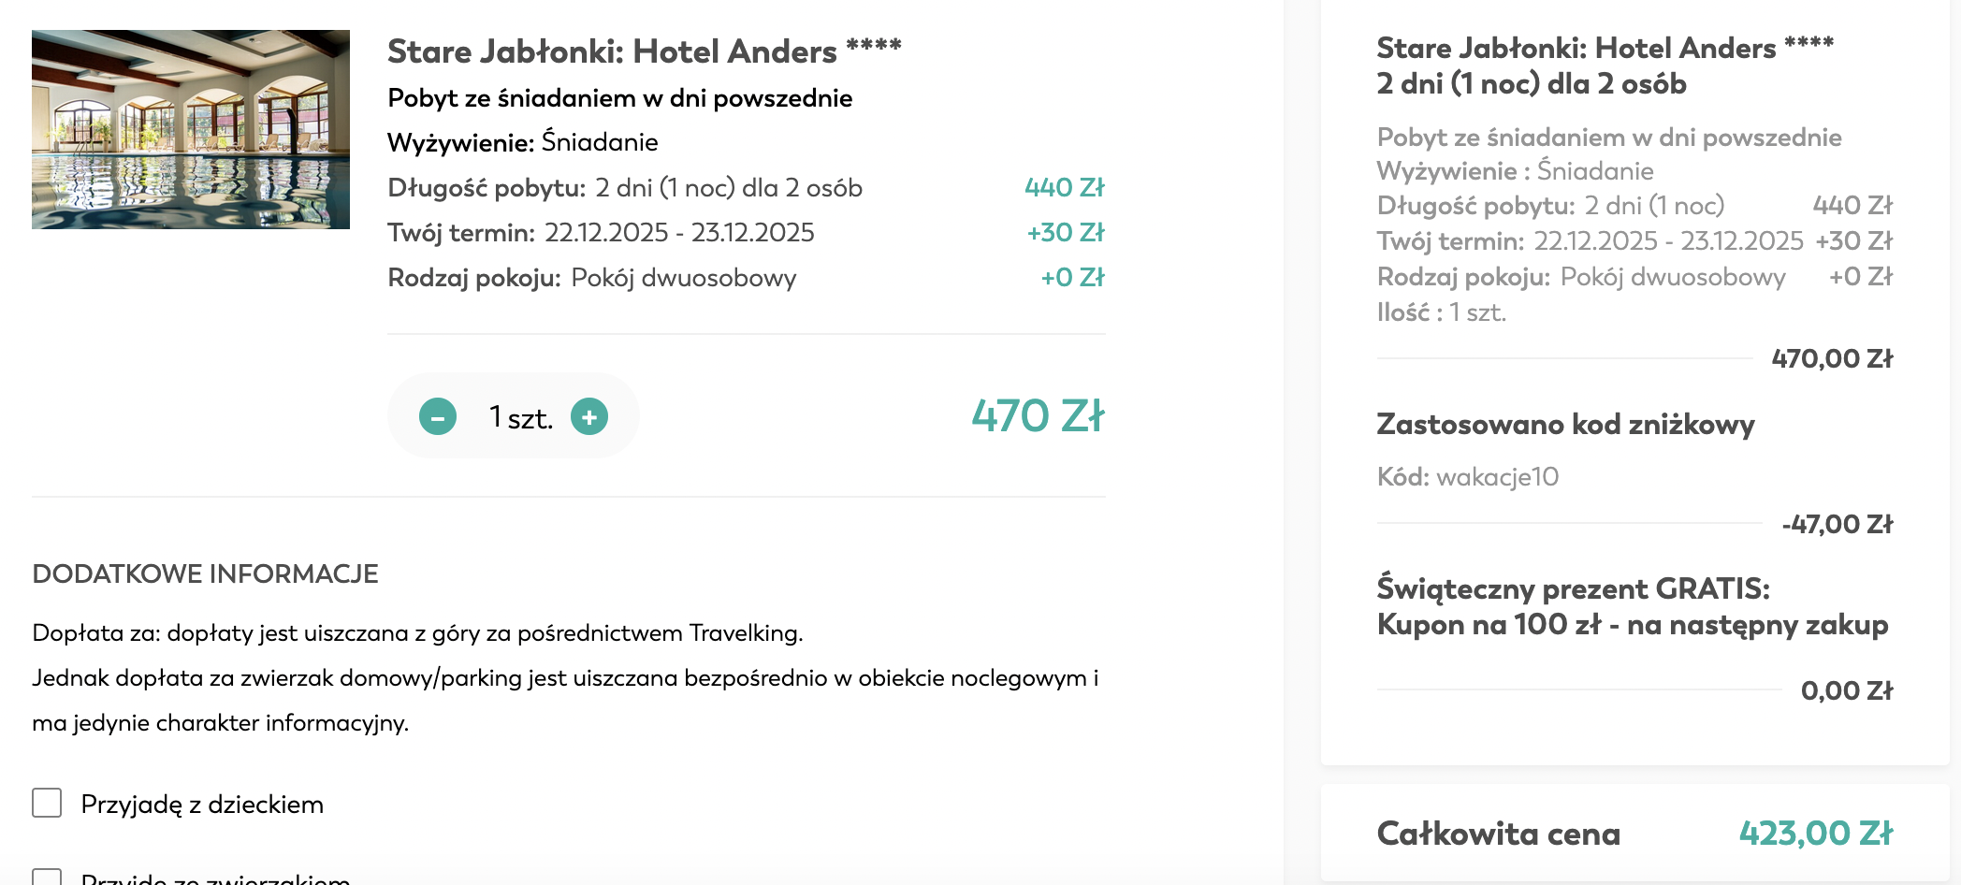Select the stay dates 22.12.2025 - 23.12.2025
Screen dimensions: 1961x885
pos(680,233)
